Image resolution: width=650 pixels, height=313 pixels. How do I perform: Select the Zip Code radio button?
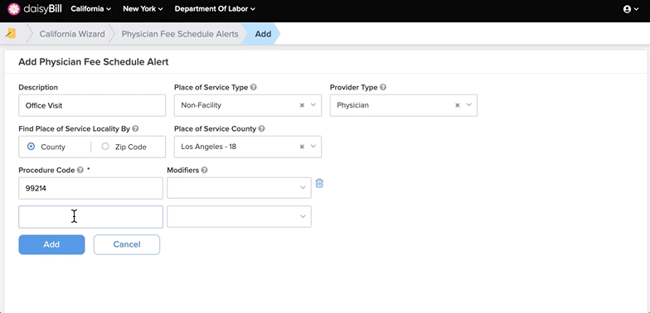(x=105, y=147)
